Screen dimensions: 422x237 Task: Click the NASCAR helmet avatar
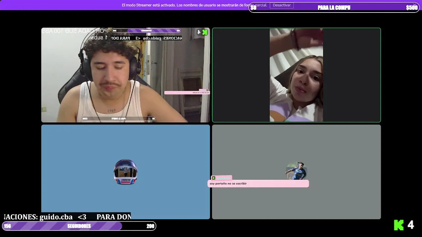(x=126, y=172)
